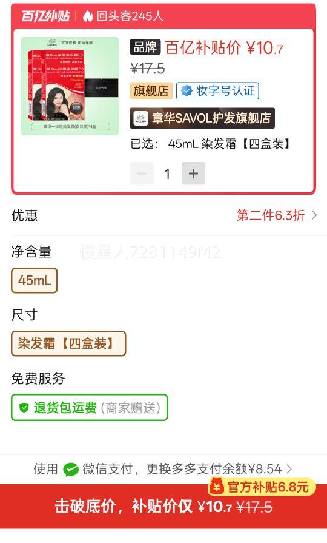This screenshot has width=327, height=543.
Task: Open the chevron next to the discount offer
Action: tap(314, 215)
